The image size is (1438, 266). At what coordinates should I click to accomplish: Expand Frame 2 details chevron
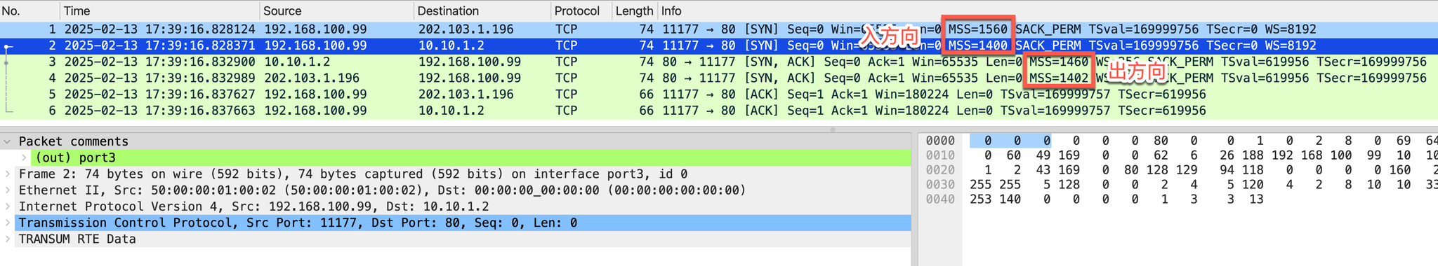[8, 174]
